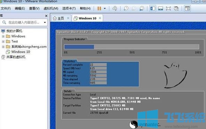This screenshot has width=206, height=129.
Task: Open the 查看(V) menu
Action: pyautogui.click(x=34, y=9)
